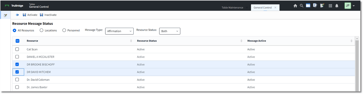Click the Inactivate button
363x94 pixels.
48,15
